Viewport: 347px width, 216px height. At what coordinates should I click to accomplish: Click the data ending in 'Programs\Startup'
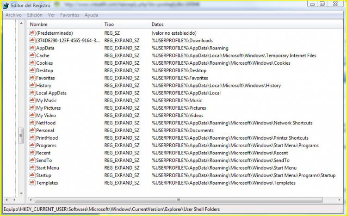coord(243,175)
